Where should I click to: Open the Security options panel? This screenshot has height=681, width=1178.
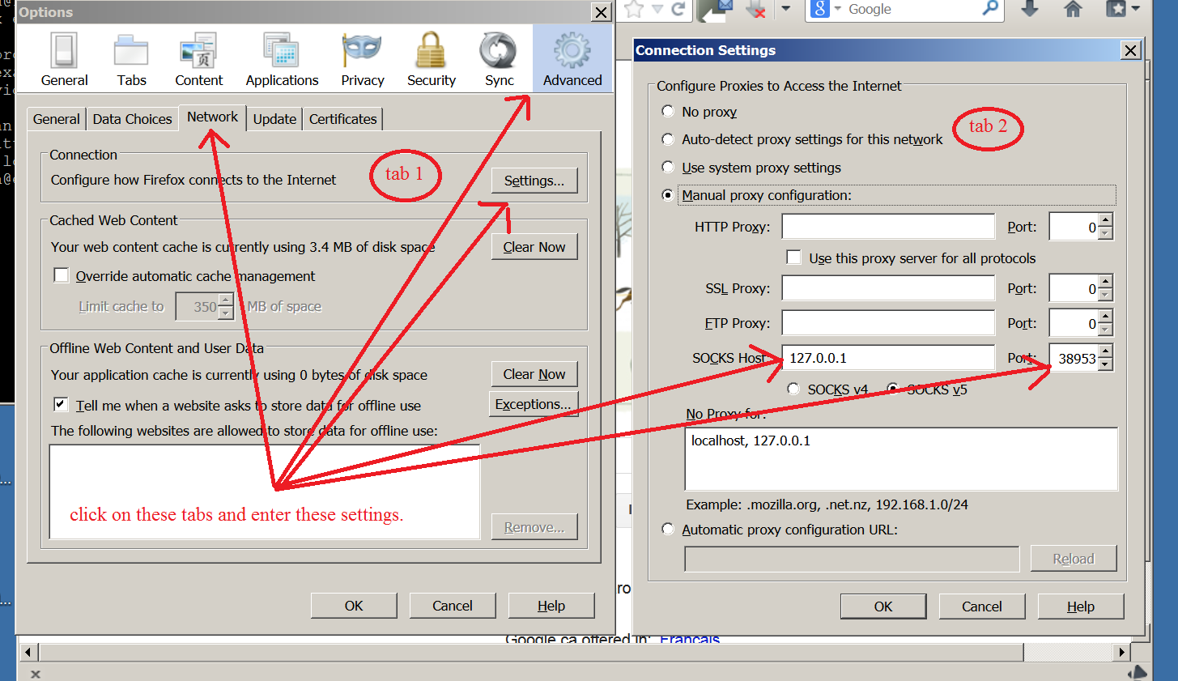pos(431,57)
